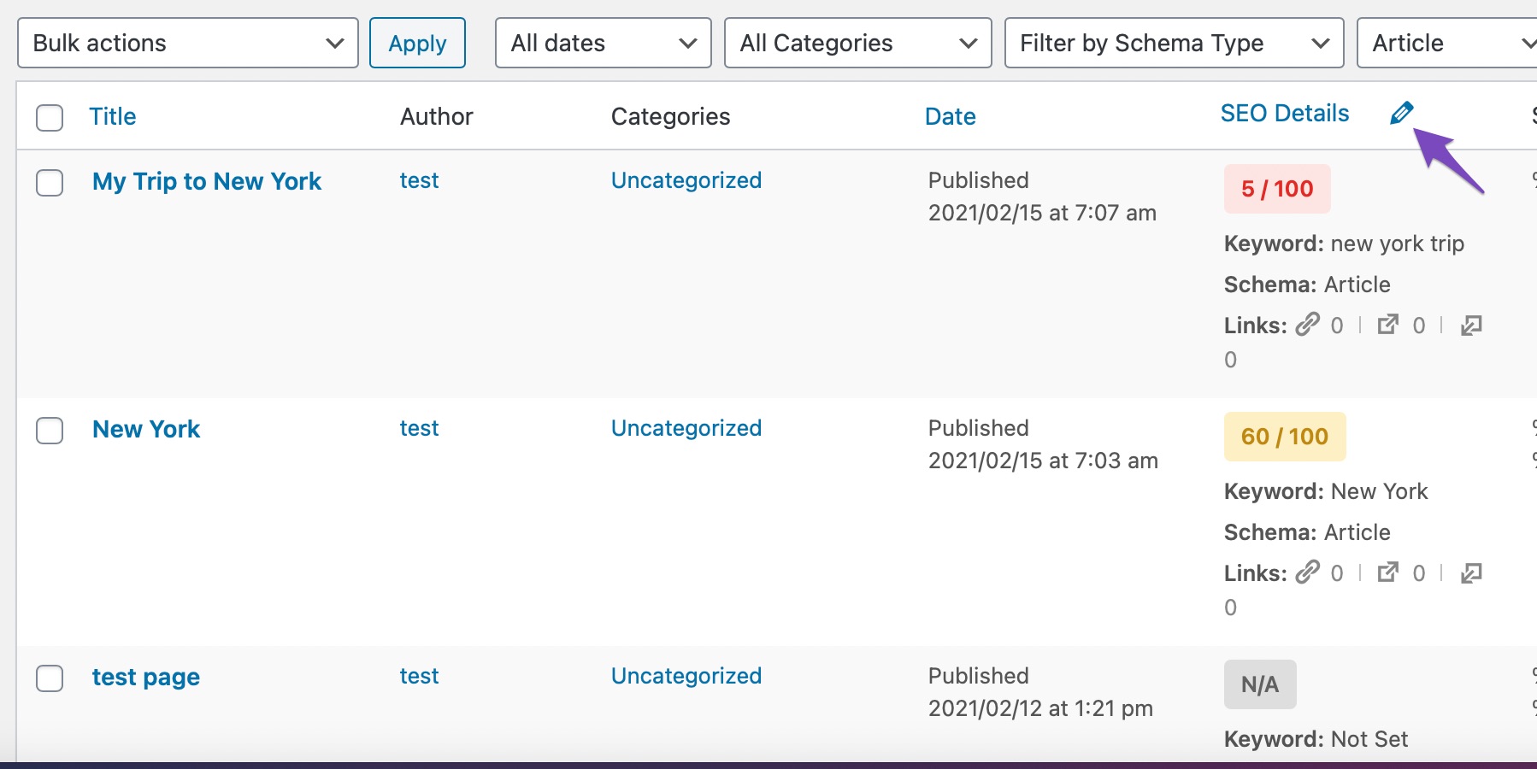Image resolution: width=1537 pixels, height=769 pixels.
Task: Click the 60 / 100 SEO score badge
Action: point(1284,437)
